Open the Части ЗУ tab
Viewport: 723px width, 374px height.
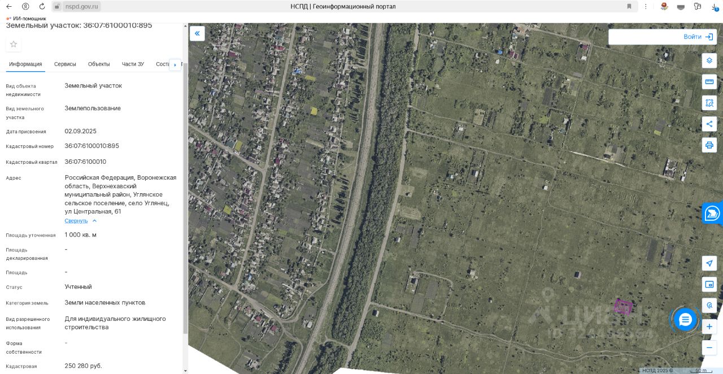point(133,64)
